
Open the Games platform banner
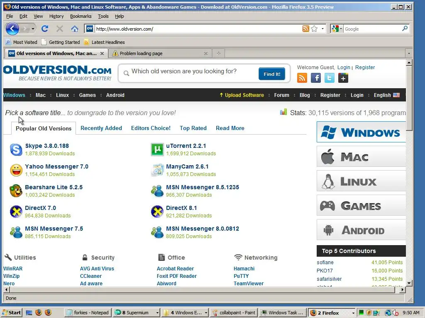[x=361, y=205]
